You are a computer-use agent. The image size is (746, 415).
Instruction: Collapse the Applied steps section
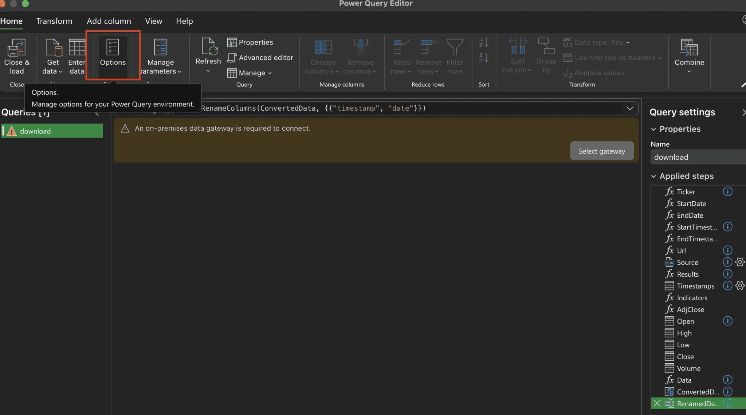coord(653,176)
